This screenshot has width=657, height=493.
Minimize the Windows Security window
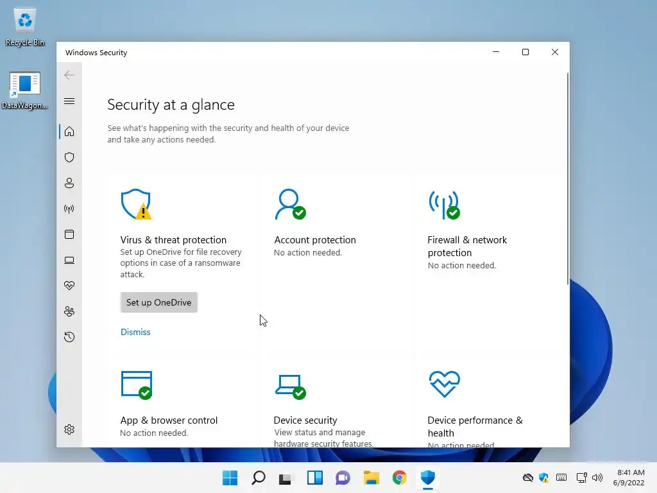[x=496, y=52]
